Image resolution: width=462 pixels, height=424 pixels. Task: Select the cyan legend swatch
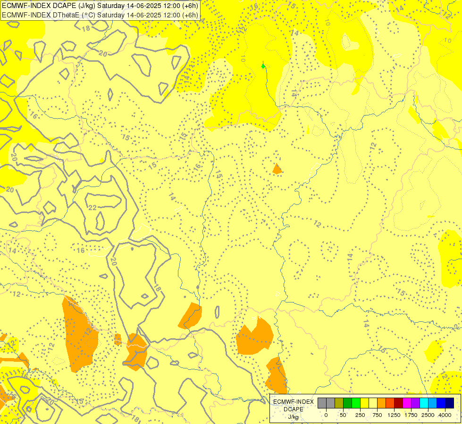coord(424,403)
